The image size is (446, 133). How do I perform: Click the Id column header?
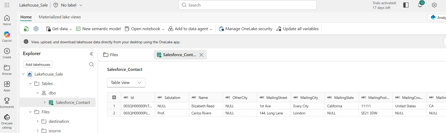(138, 97)
